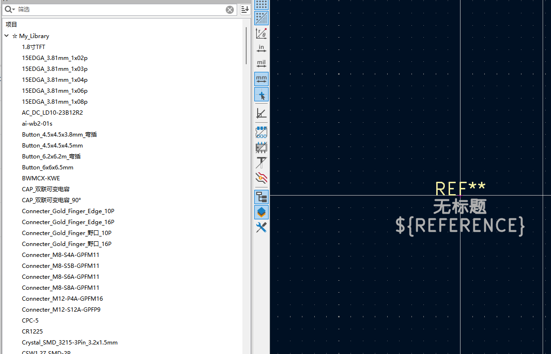Image resolution: width=551 pixels, height=354 pixels.
Task: Switch units to mils
Action: tap(261, 64)
